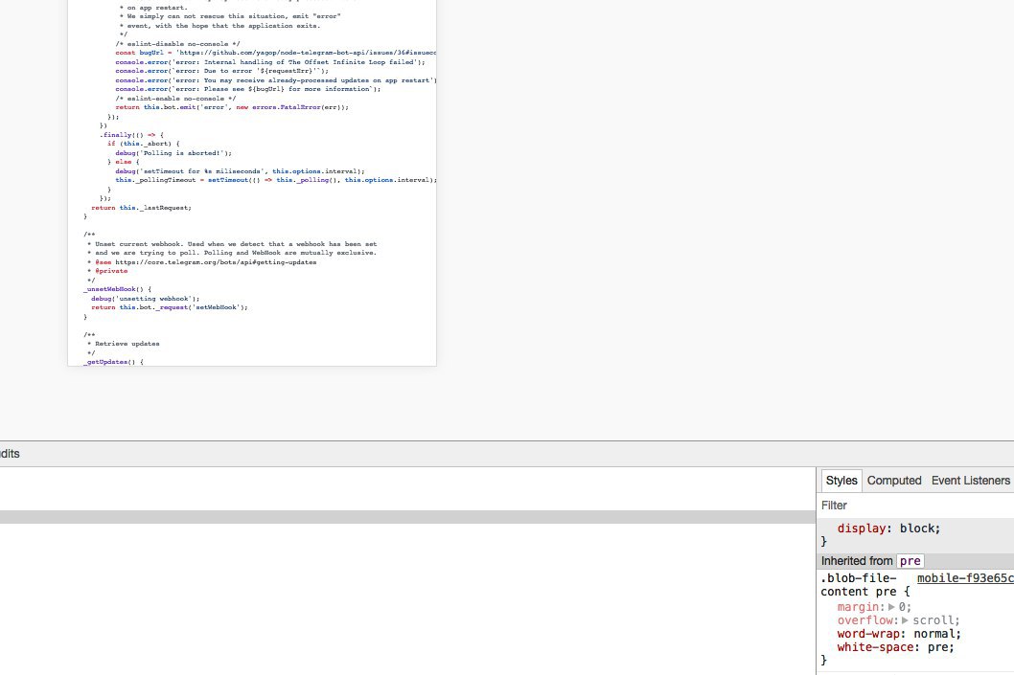The width and height of the screenshot is (1014, 675).
Task: Click the 'if (this._abort) {' line
Action: [144, 144]
